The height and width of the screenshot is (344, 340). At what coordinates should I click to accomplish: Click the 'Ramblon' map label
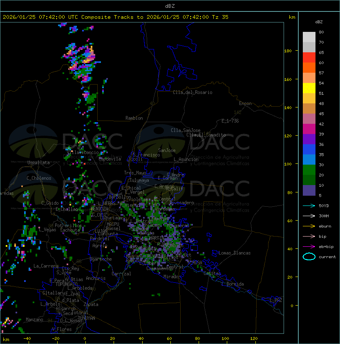[134, 118]
